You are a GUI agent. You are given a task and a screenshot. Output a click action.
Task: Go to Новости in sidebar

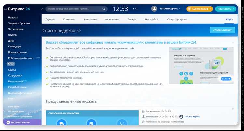13,18
